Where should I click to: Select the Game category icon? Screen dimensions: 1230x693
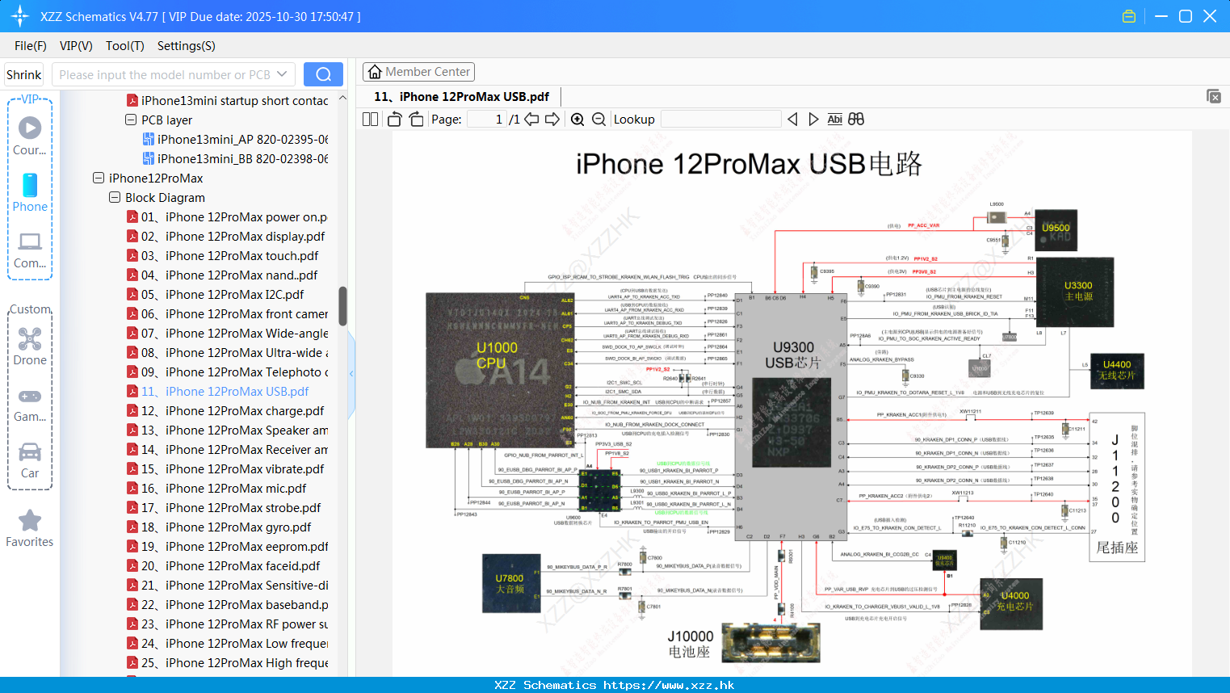(30, 405)
